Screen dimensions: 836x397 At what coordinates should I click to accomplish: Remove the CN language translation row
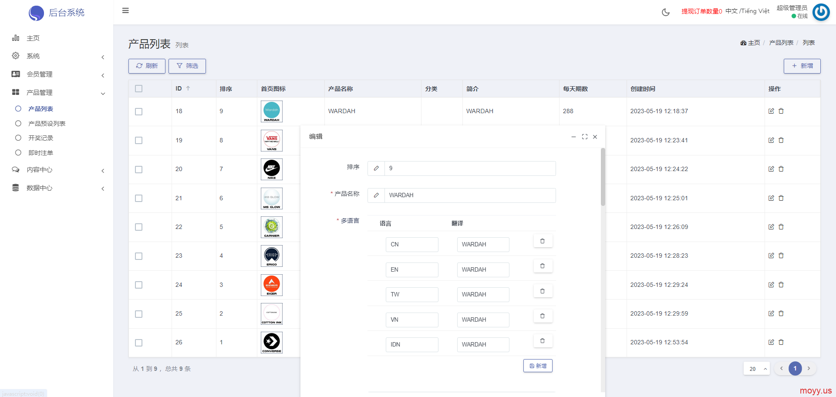[x=543, y=241]
